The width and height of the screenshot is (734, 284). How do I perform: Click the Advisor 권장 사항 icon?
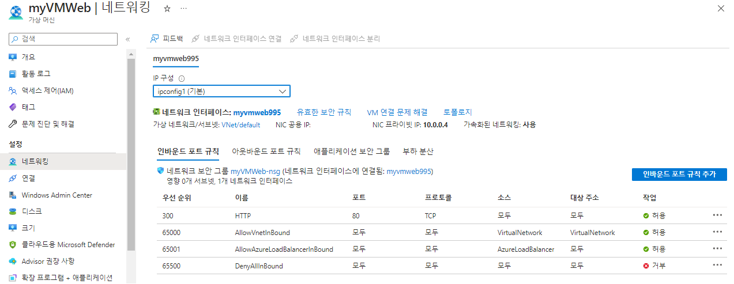point(13,261)
